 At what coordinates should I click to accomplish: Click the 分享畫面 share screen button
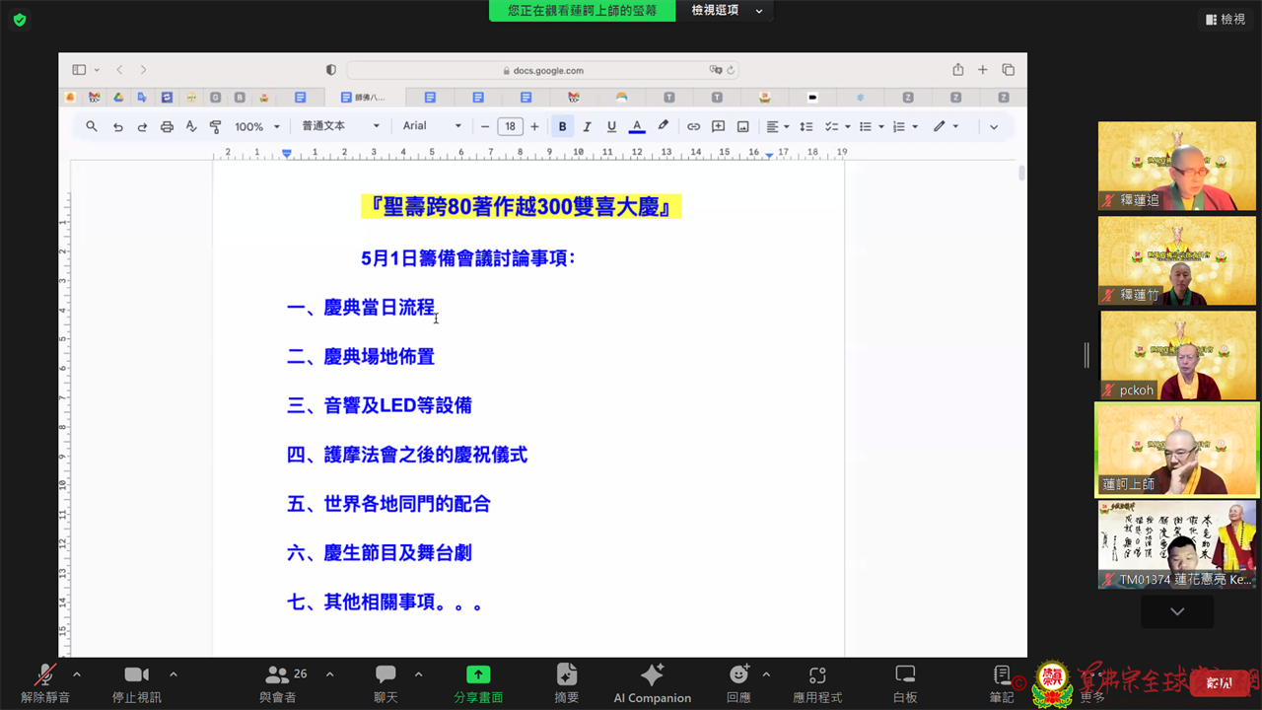[478, 682]
